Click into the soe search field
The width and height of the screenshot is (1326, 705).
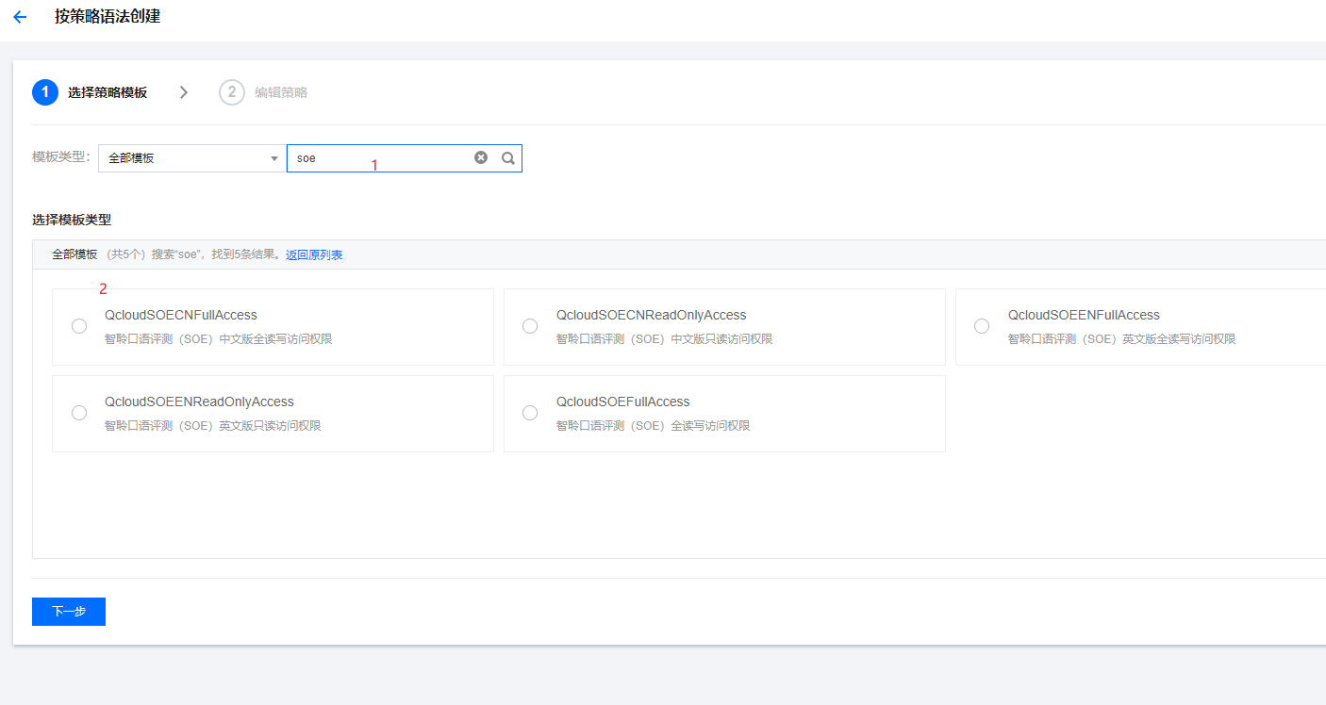pos(377,158)
